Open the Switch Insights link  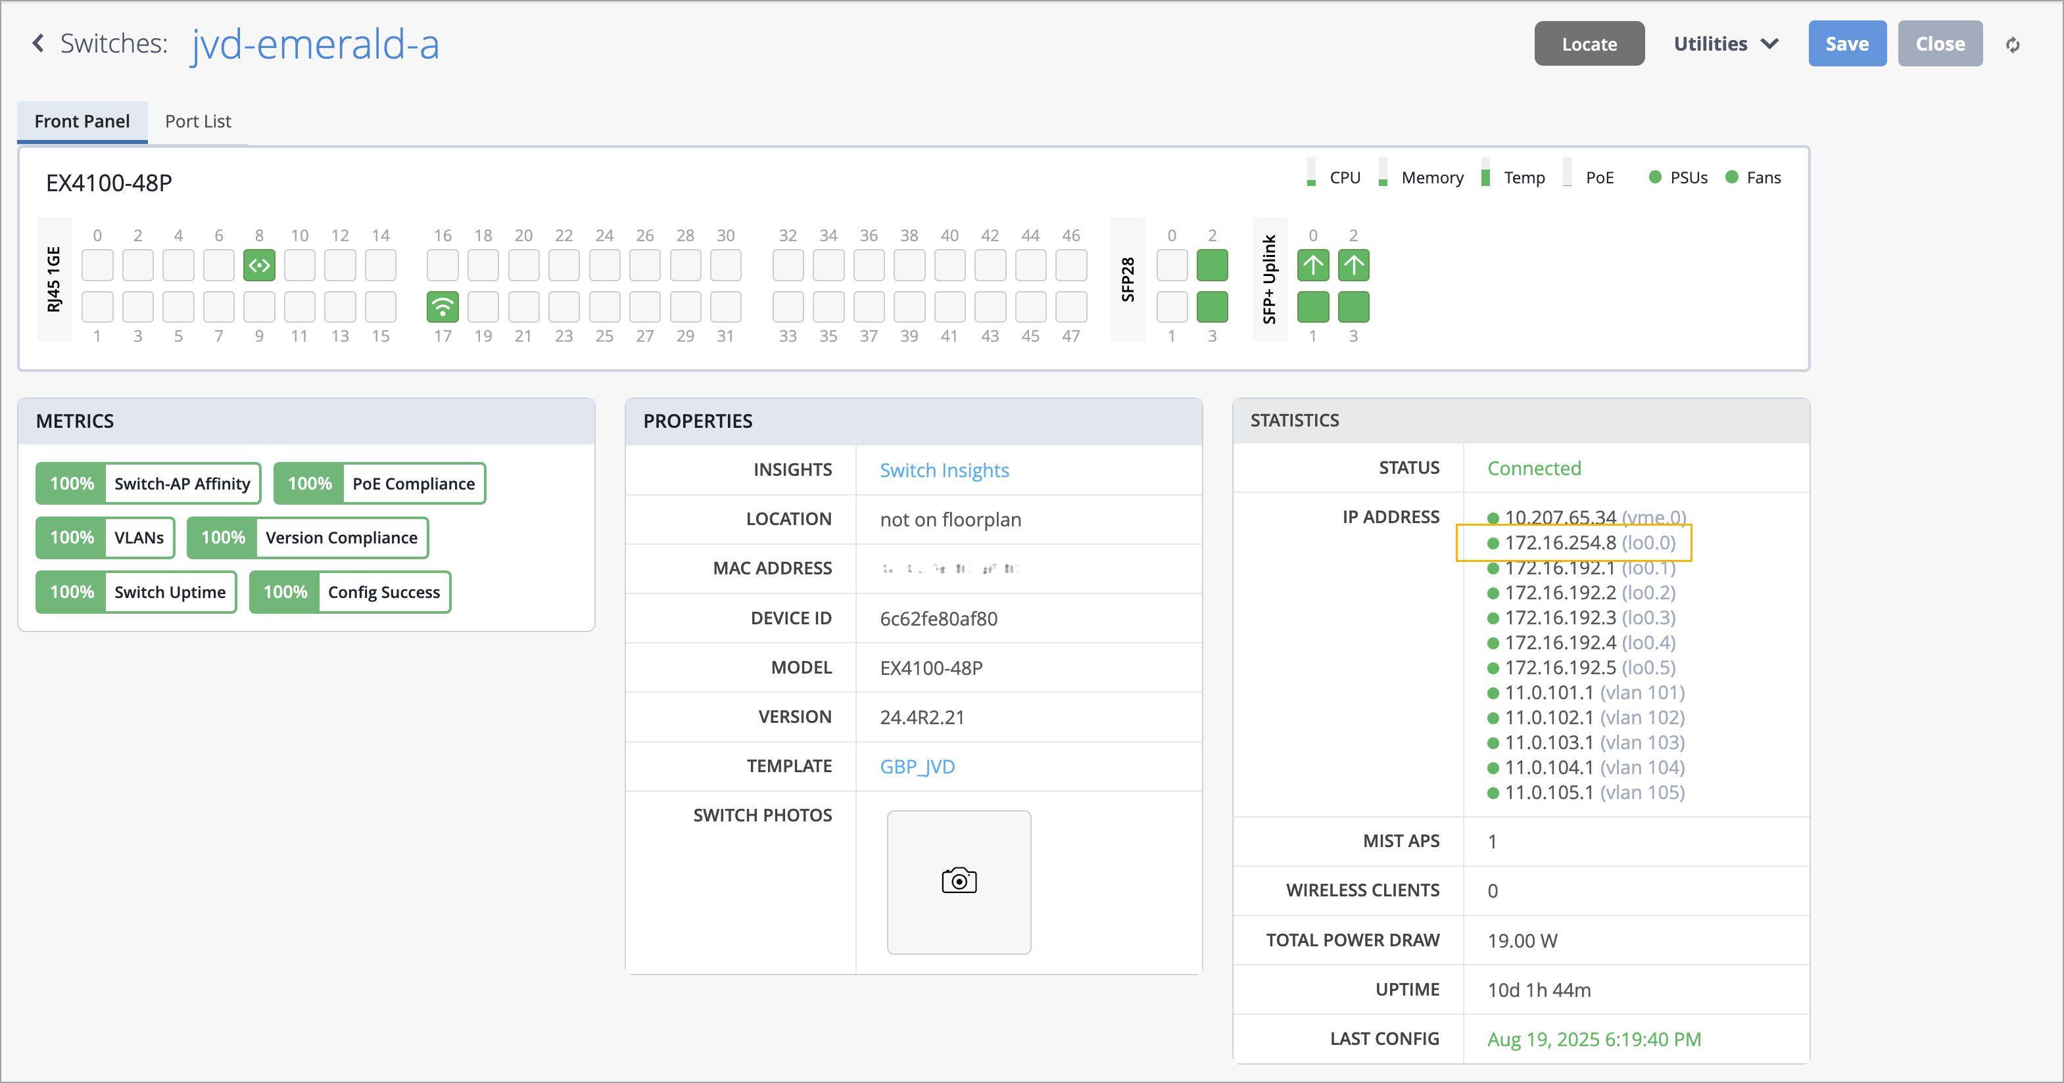944,471
